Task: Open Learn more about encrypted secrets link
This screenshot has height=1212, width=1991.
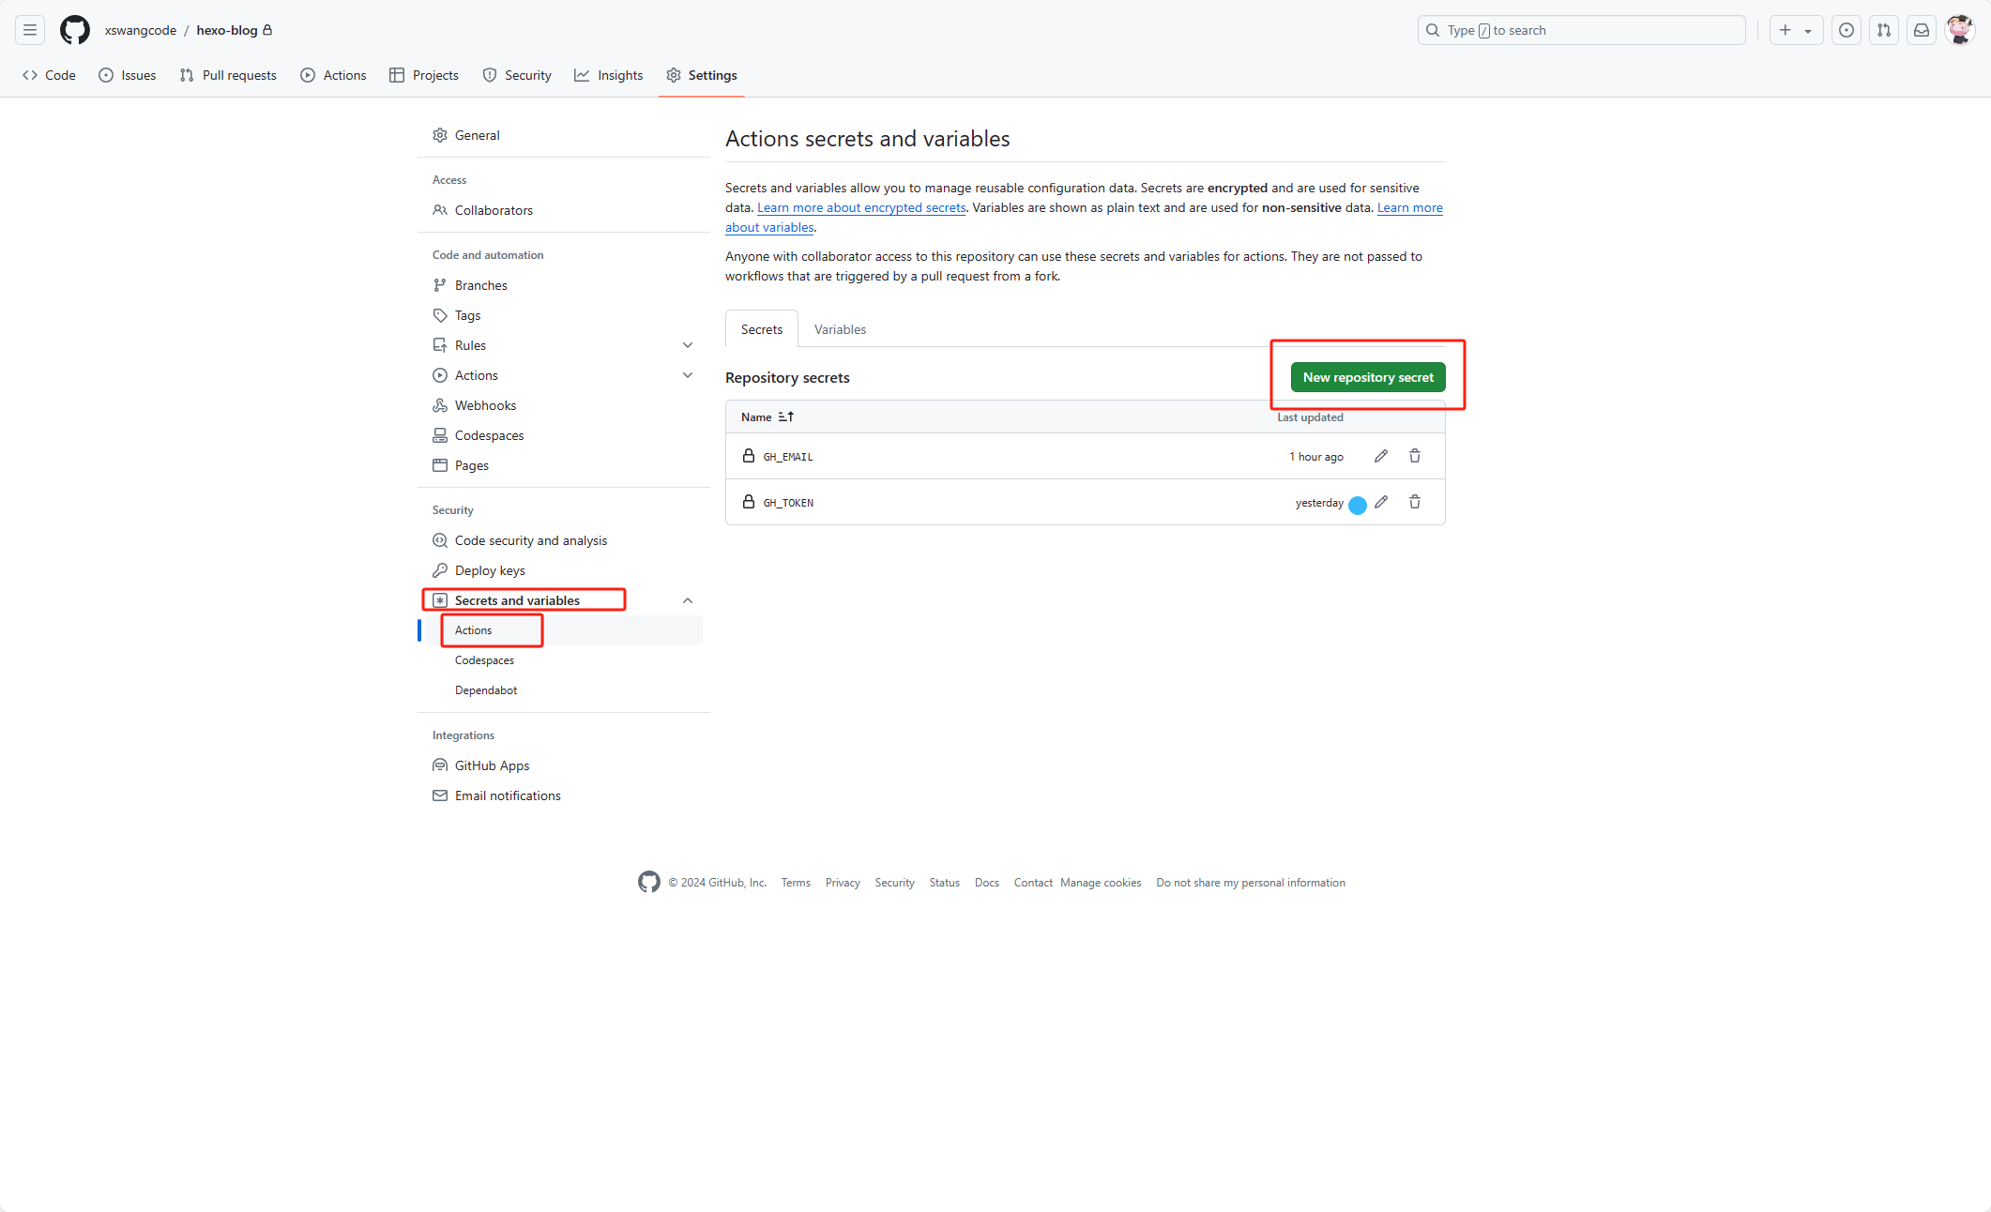Action: point(861,208)
